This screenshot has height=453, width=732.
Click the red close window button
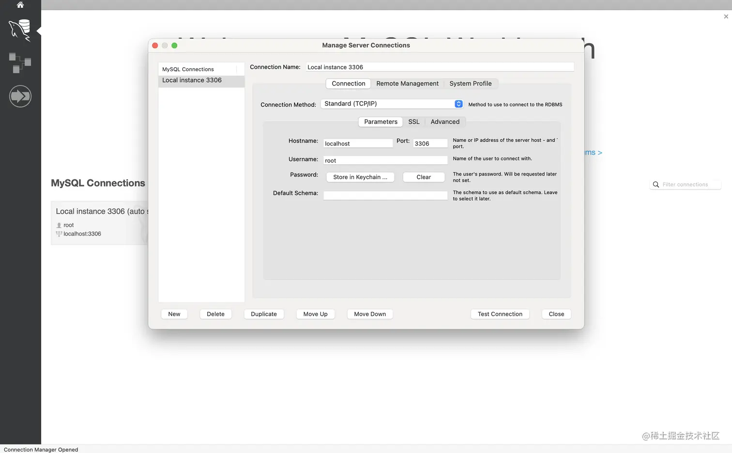click(155, 45)
